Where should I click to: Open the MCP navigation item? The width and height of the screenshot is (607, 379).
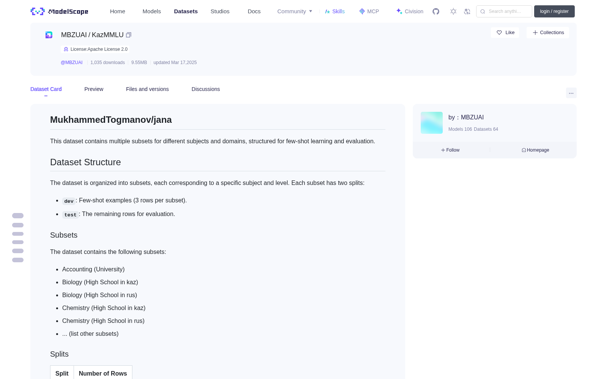click(x=369, y=11)
